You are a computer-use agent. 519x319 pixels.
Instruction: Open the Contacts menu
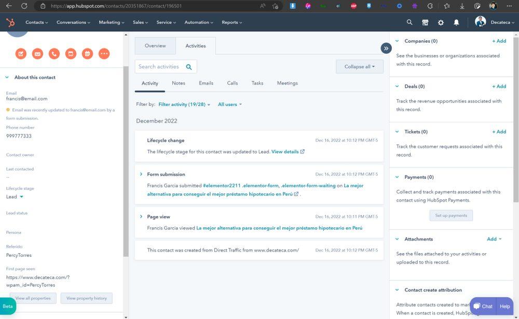pyautogui.click(x=36, y=22)
